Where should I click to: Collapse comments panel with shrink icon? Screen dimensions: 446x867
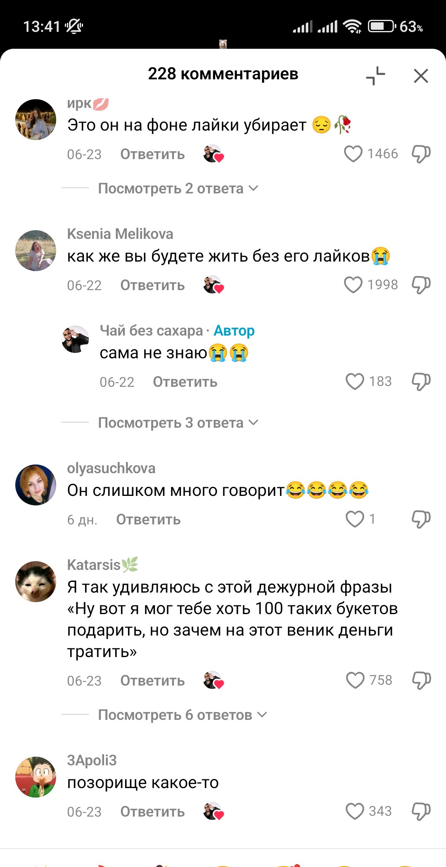coord(375,76)
